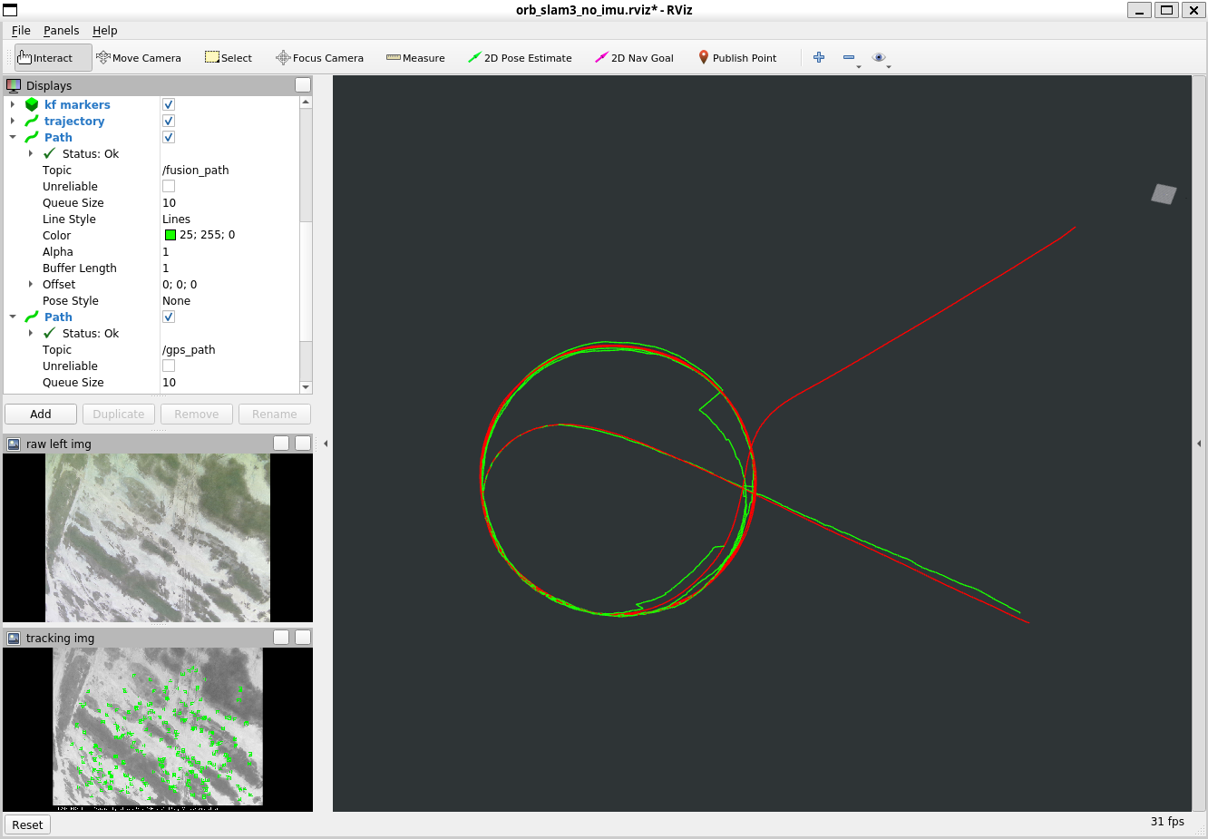Expand the trajectory display properties

pos(13,121)
